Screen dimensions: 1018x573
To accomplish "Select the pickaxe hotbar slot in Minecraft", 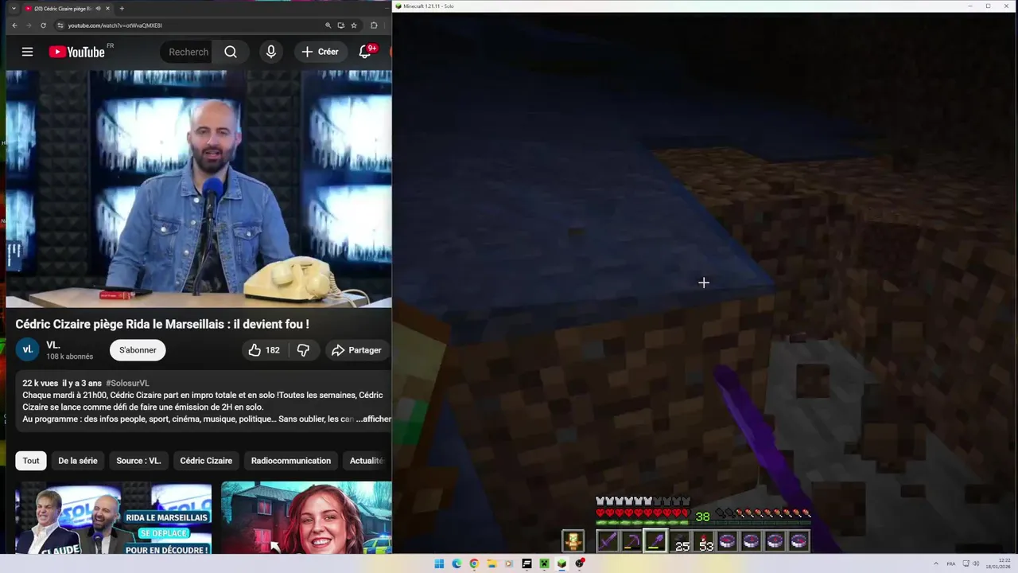I will click(x=631, y=541).
